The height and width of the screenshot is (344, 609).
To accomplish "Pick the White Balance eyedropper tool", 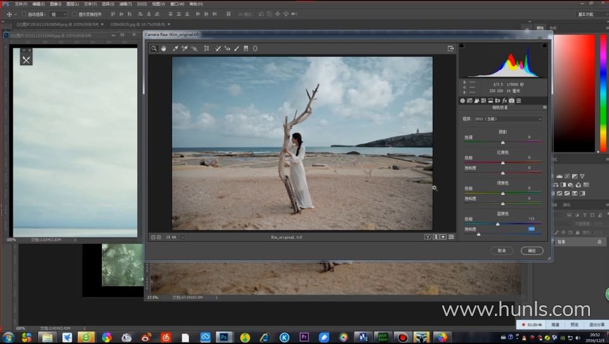I will pyautogui.click(x=175, y=48).
